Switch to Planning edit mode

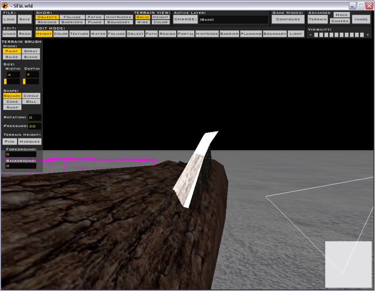pyautogui.click(x=251, y=34)
